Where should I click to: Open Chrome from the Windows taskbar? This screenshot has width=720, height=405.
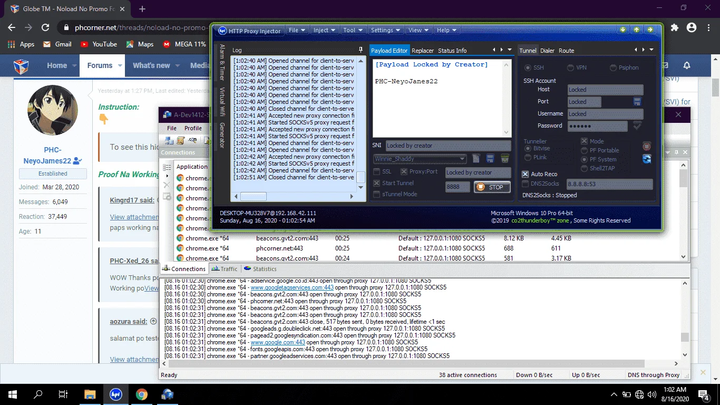[x=141, y=394]
